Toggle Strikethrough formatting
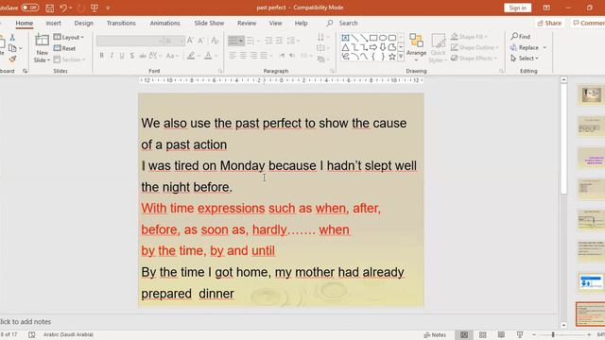The image size is (605, 340). [143, 56]
